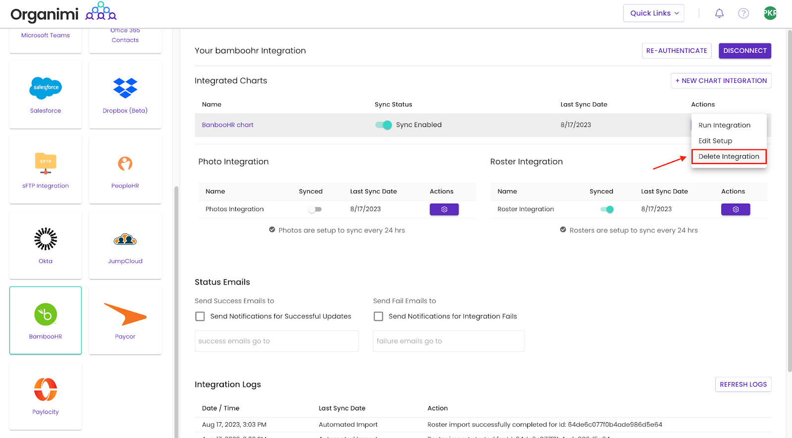
Task: Focus the success emails input field
Action: (277, 341)
